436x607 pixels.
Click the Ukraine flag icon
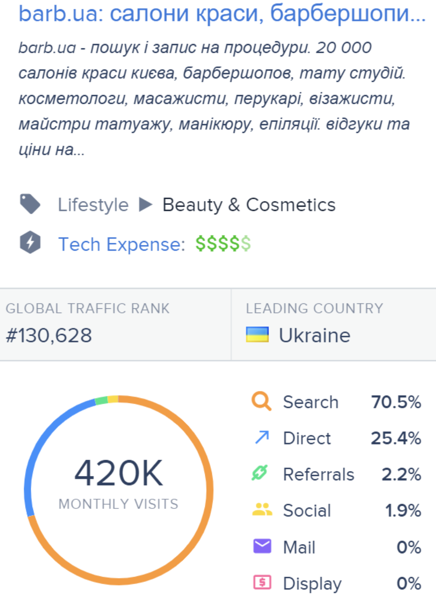coord(257,335)
